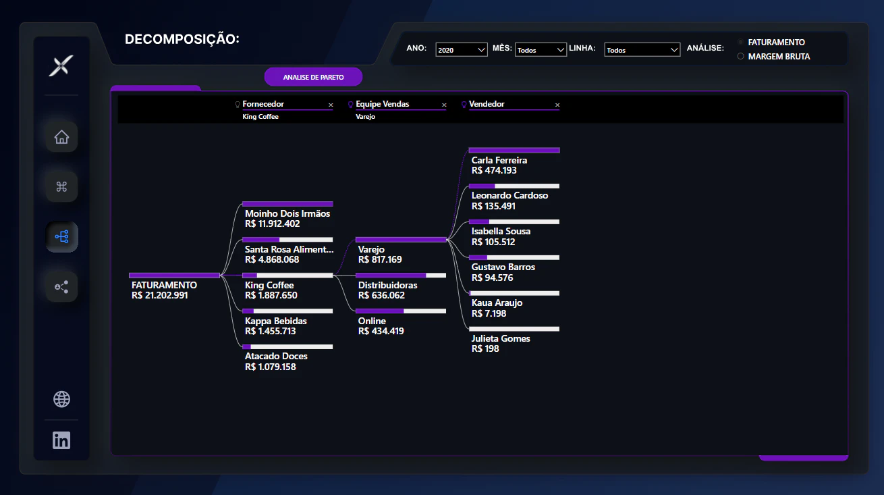This screenshot has height=495, width=884.
Task: Open the share nodes sidebar icon
Action: [61, 287]
